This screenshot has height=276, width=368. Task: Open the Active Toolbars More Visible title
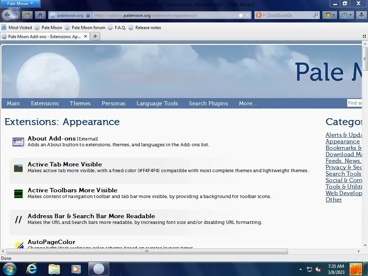73,190
